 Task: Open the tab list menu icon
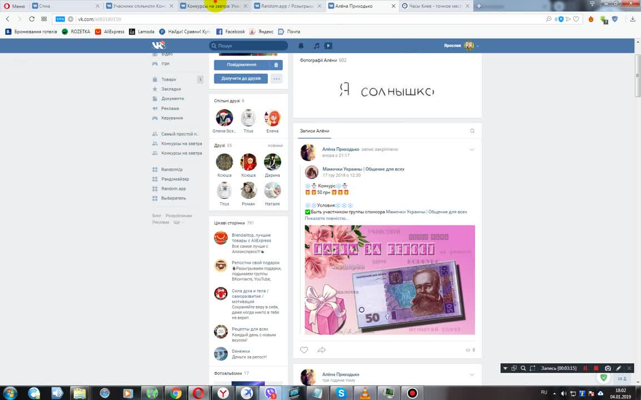click(x=592, y=4)
